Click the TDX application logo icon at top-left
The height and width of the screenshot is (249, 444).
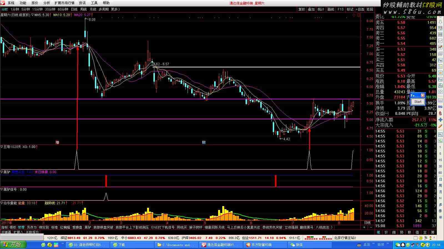pos(3,3)
